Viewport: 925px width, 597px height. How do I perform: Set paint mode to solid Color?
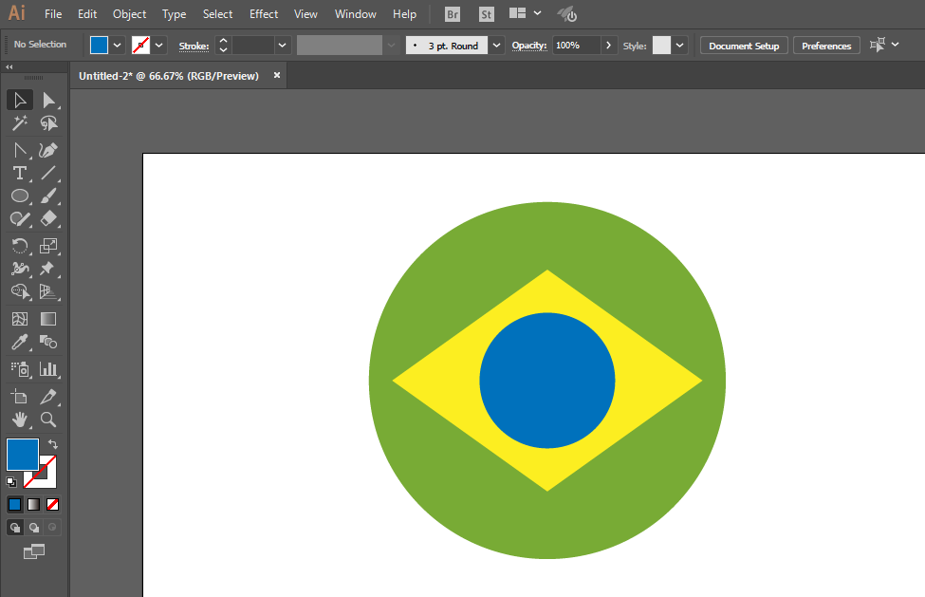pos(15,504)
